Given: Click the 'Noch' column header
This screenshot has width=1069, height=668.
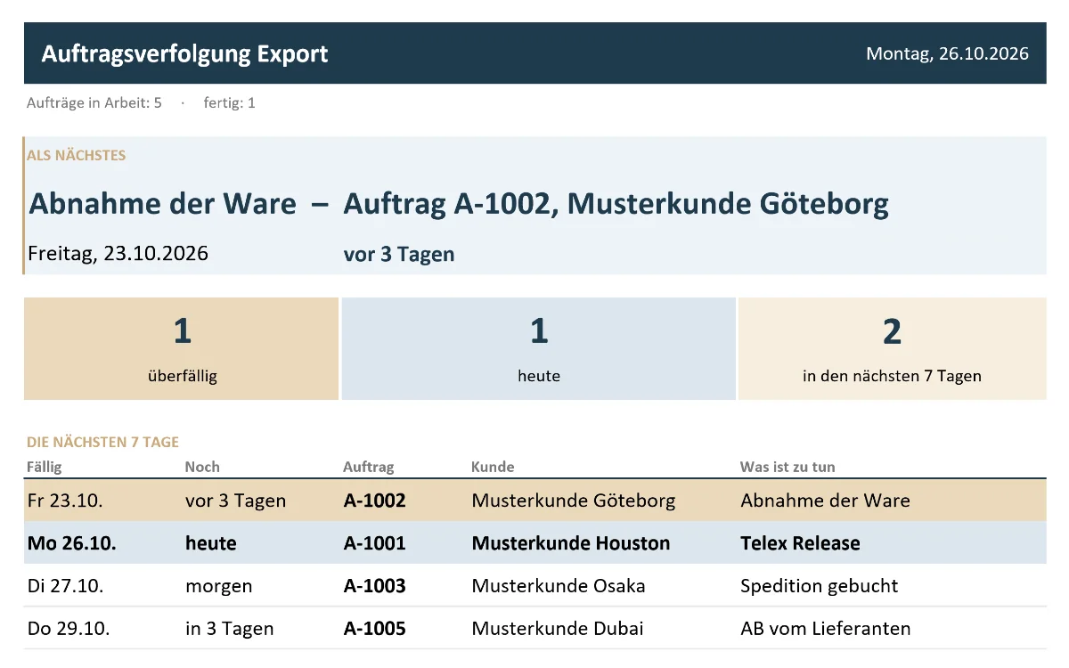Looking at the screenshot, I should (x=202, y=467).
